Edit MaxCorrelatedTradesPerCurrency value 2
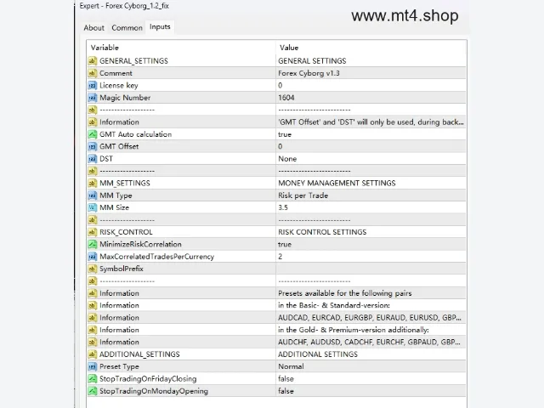544x408 pixels. tap(371, 257)
